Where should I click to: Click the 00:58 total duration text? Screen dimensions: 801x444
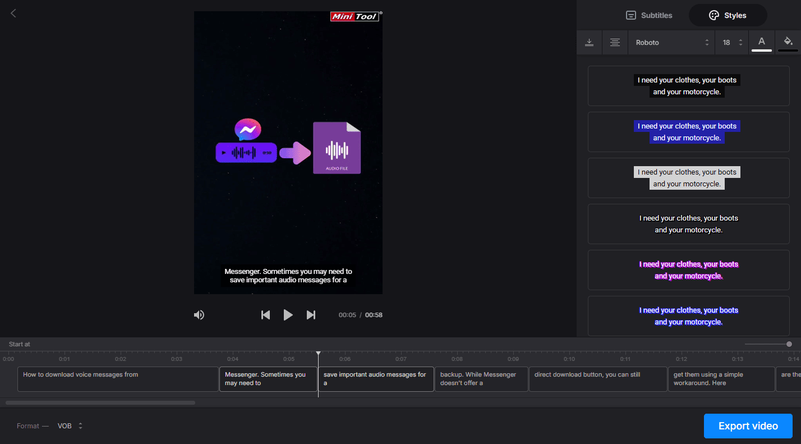[374, 315]
